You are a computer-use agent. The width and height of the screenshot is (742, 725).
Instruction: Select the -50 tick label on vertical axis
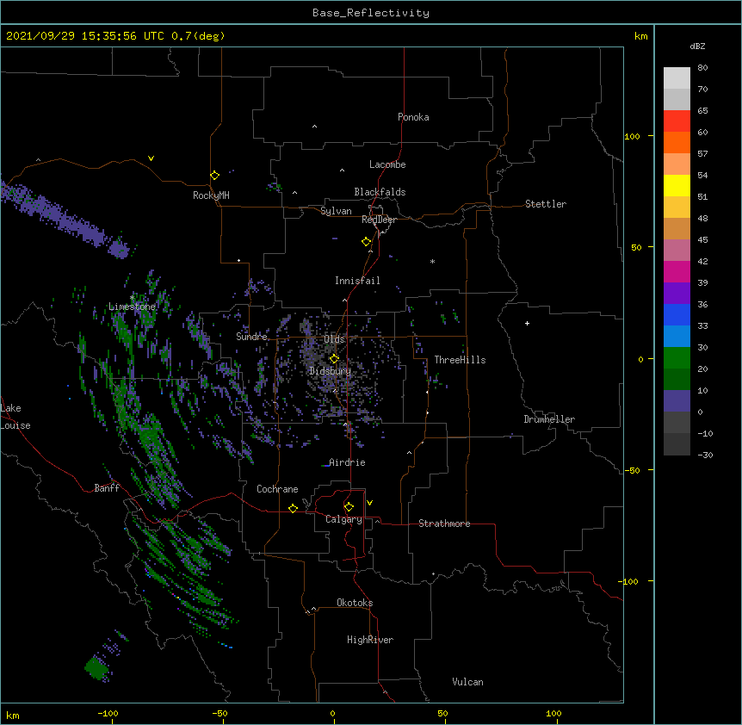coord(632,470)
